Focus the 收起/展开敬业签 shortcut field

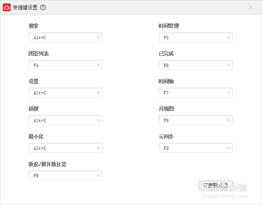coord(61,176)
